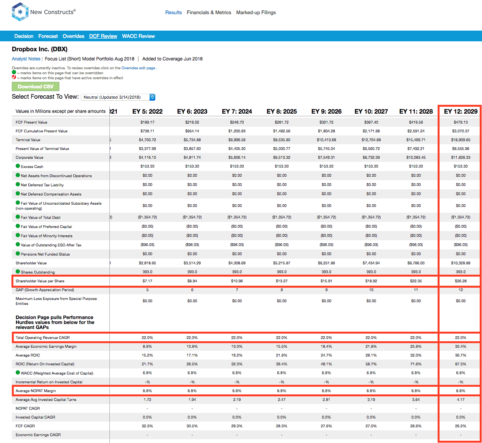Image resolution: width=482 pixels, height=443 pixels.
Task: Click green dot beside Pensions Net Funded Status
Action: [18, 254]
